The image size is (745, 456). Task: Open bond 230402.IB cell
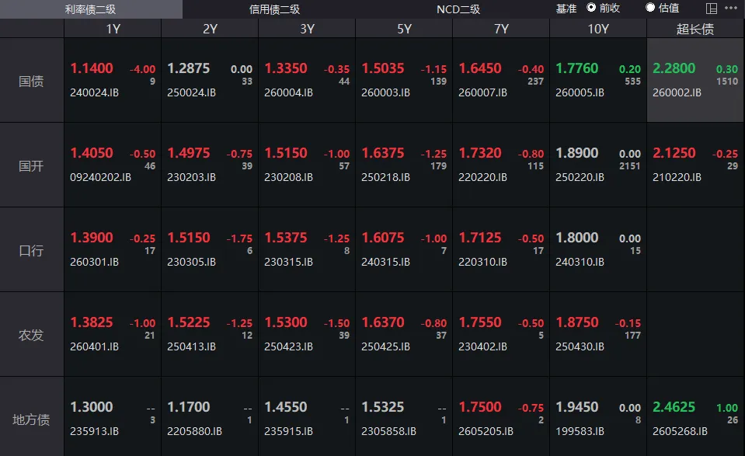click(x=501, y=334)
